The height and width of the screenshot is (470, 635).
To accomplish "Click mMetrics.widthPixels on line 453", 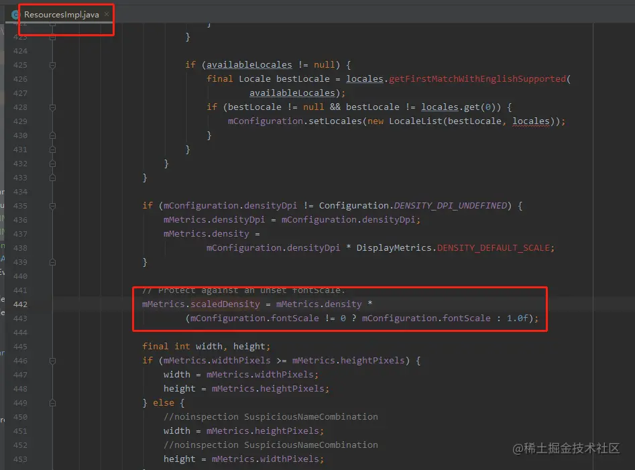I will point(266,459).
